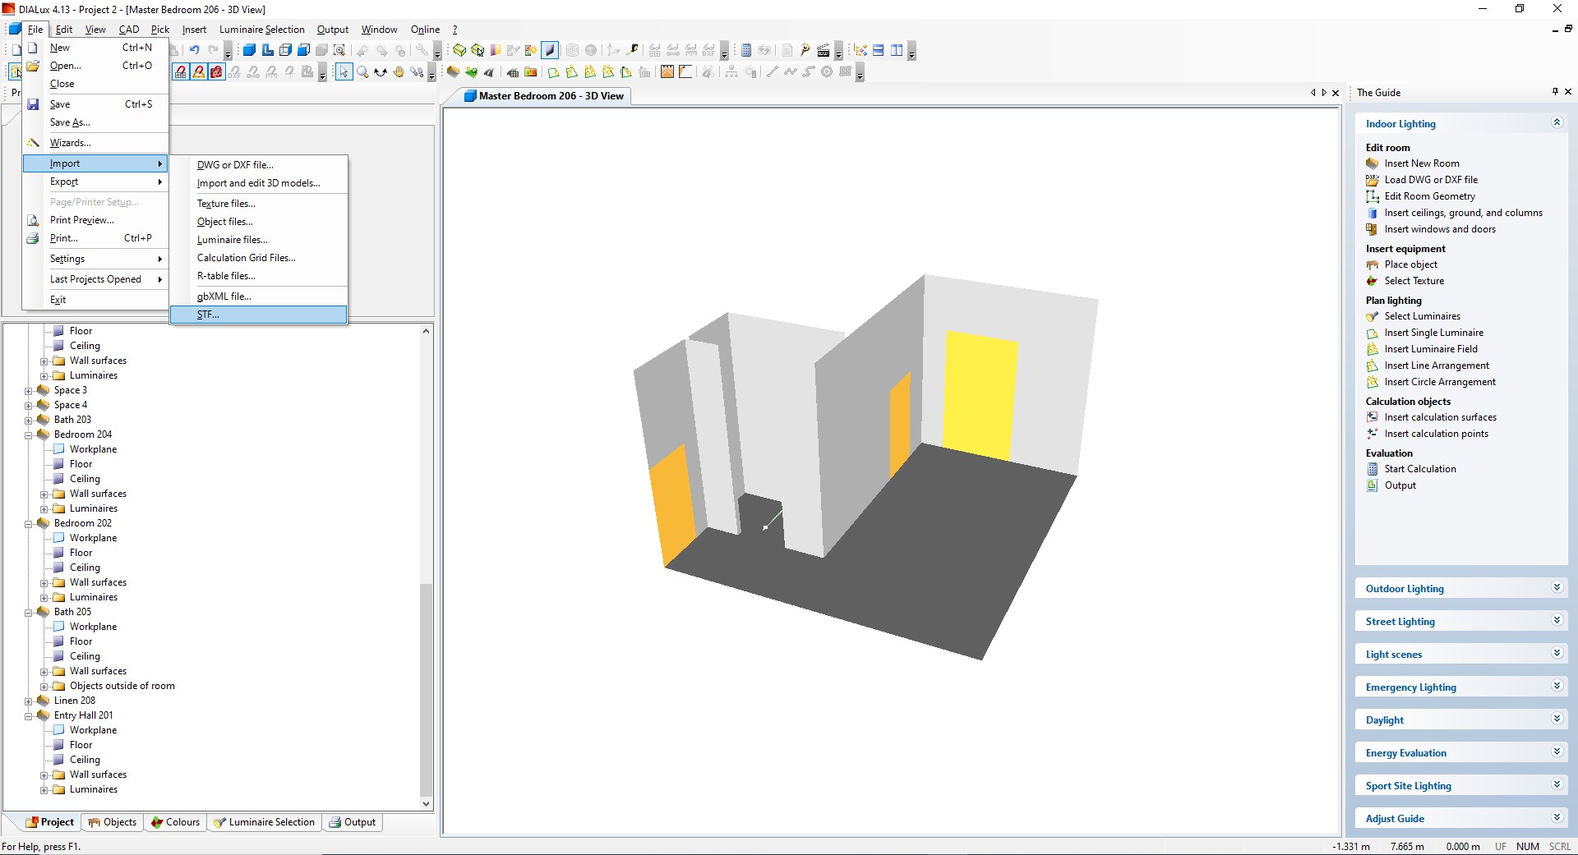Image resolution: width=1578 pixels, height=855 pixels.
Task: Choose STF... from the Import submenu
Action: click(x=210, y=315)
